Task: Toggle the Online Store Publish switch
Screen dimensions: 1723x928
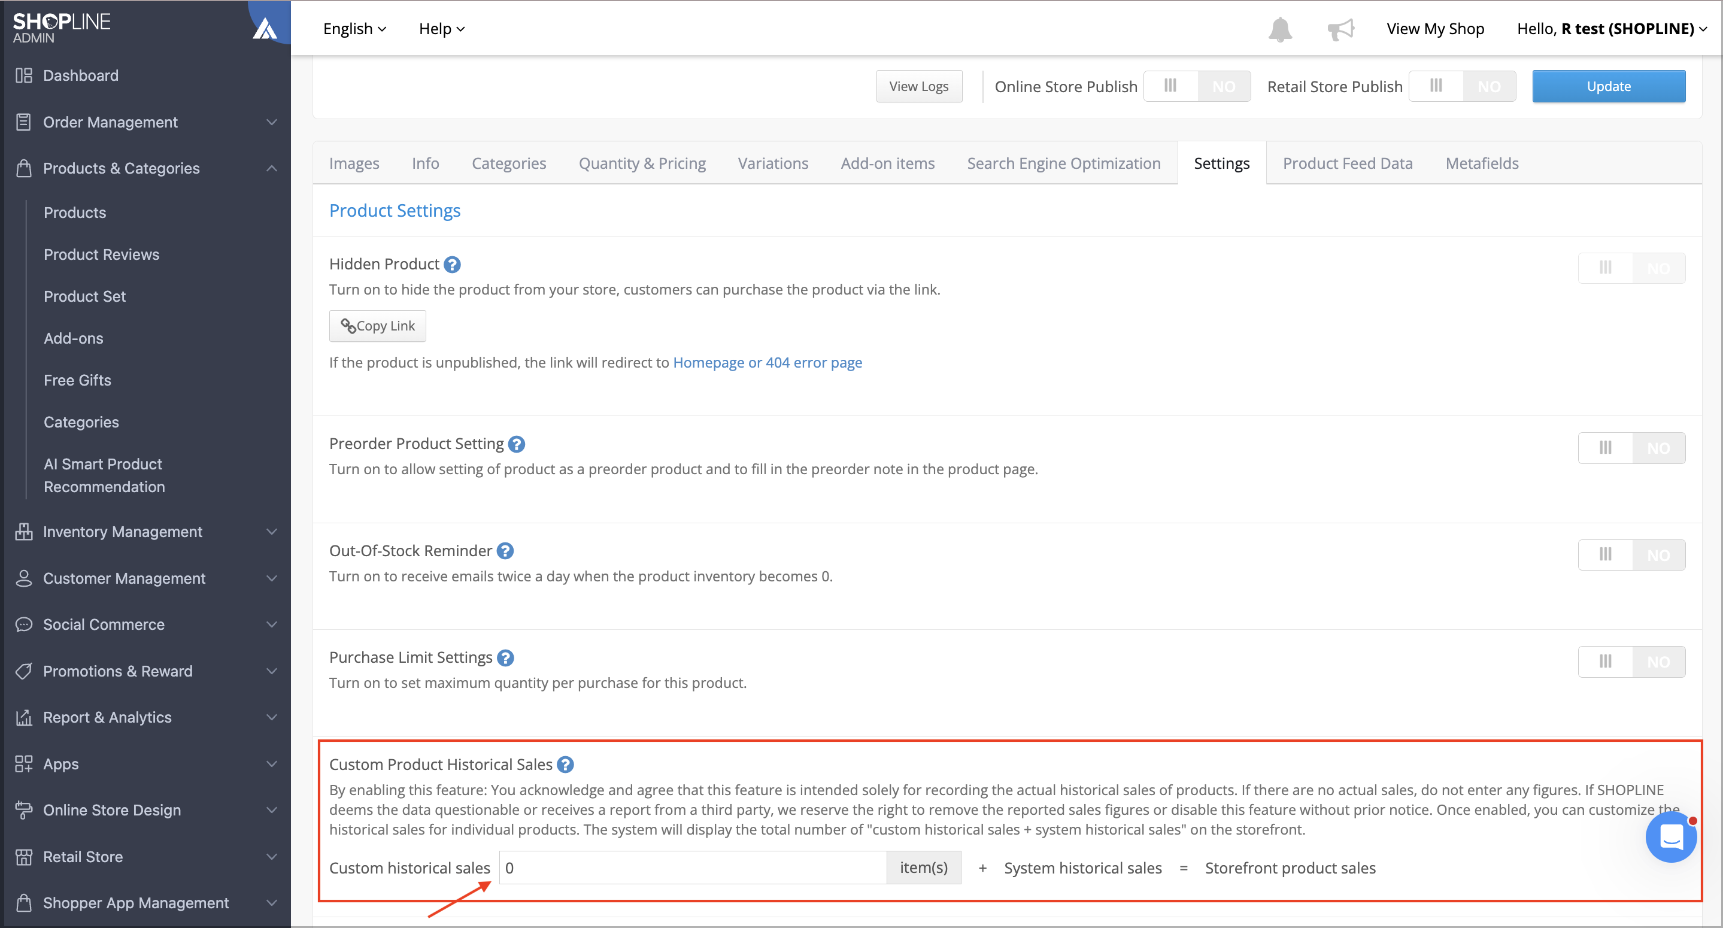Action: point(1197,86)
